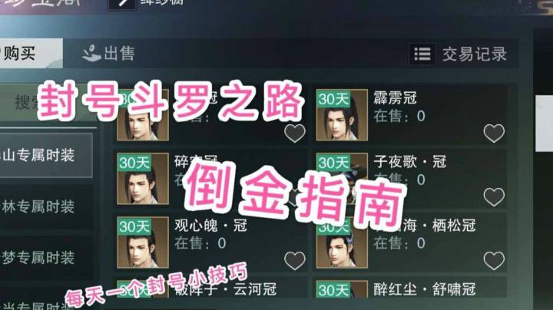Click heart icon for 栖松冠 listing
The width and height of the screenshot is (553, 310).
[x=494, y=261]
